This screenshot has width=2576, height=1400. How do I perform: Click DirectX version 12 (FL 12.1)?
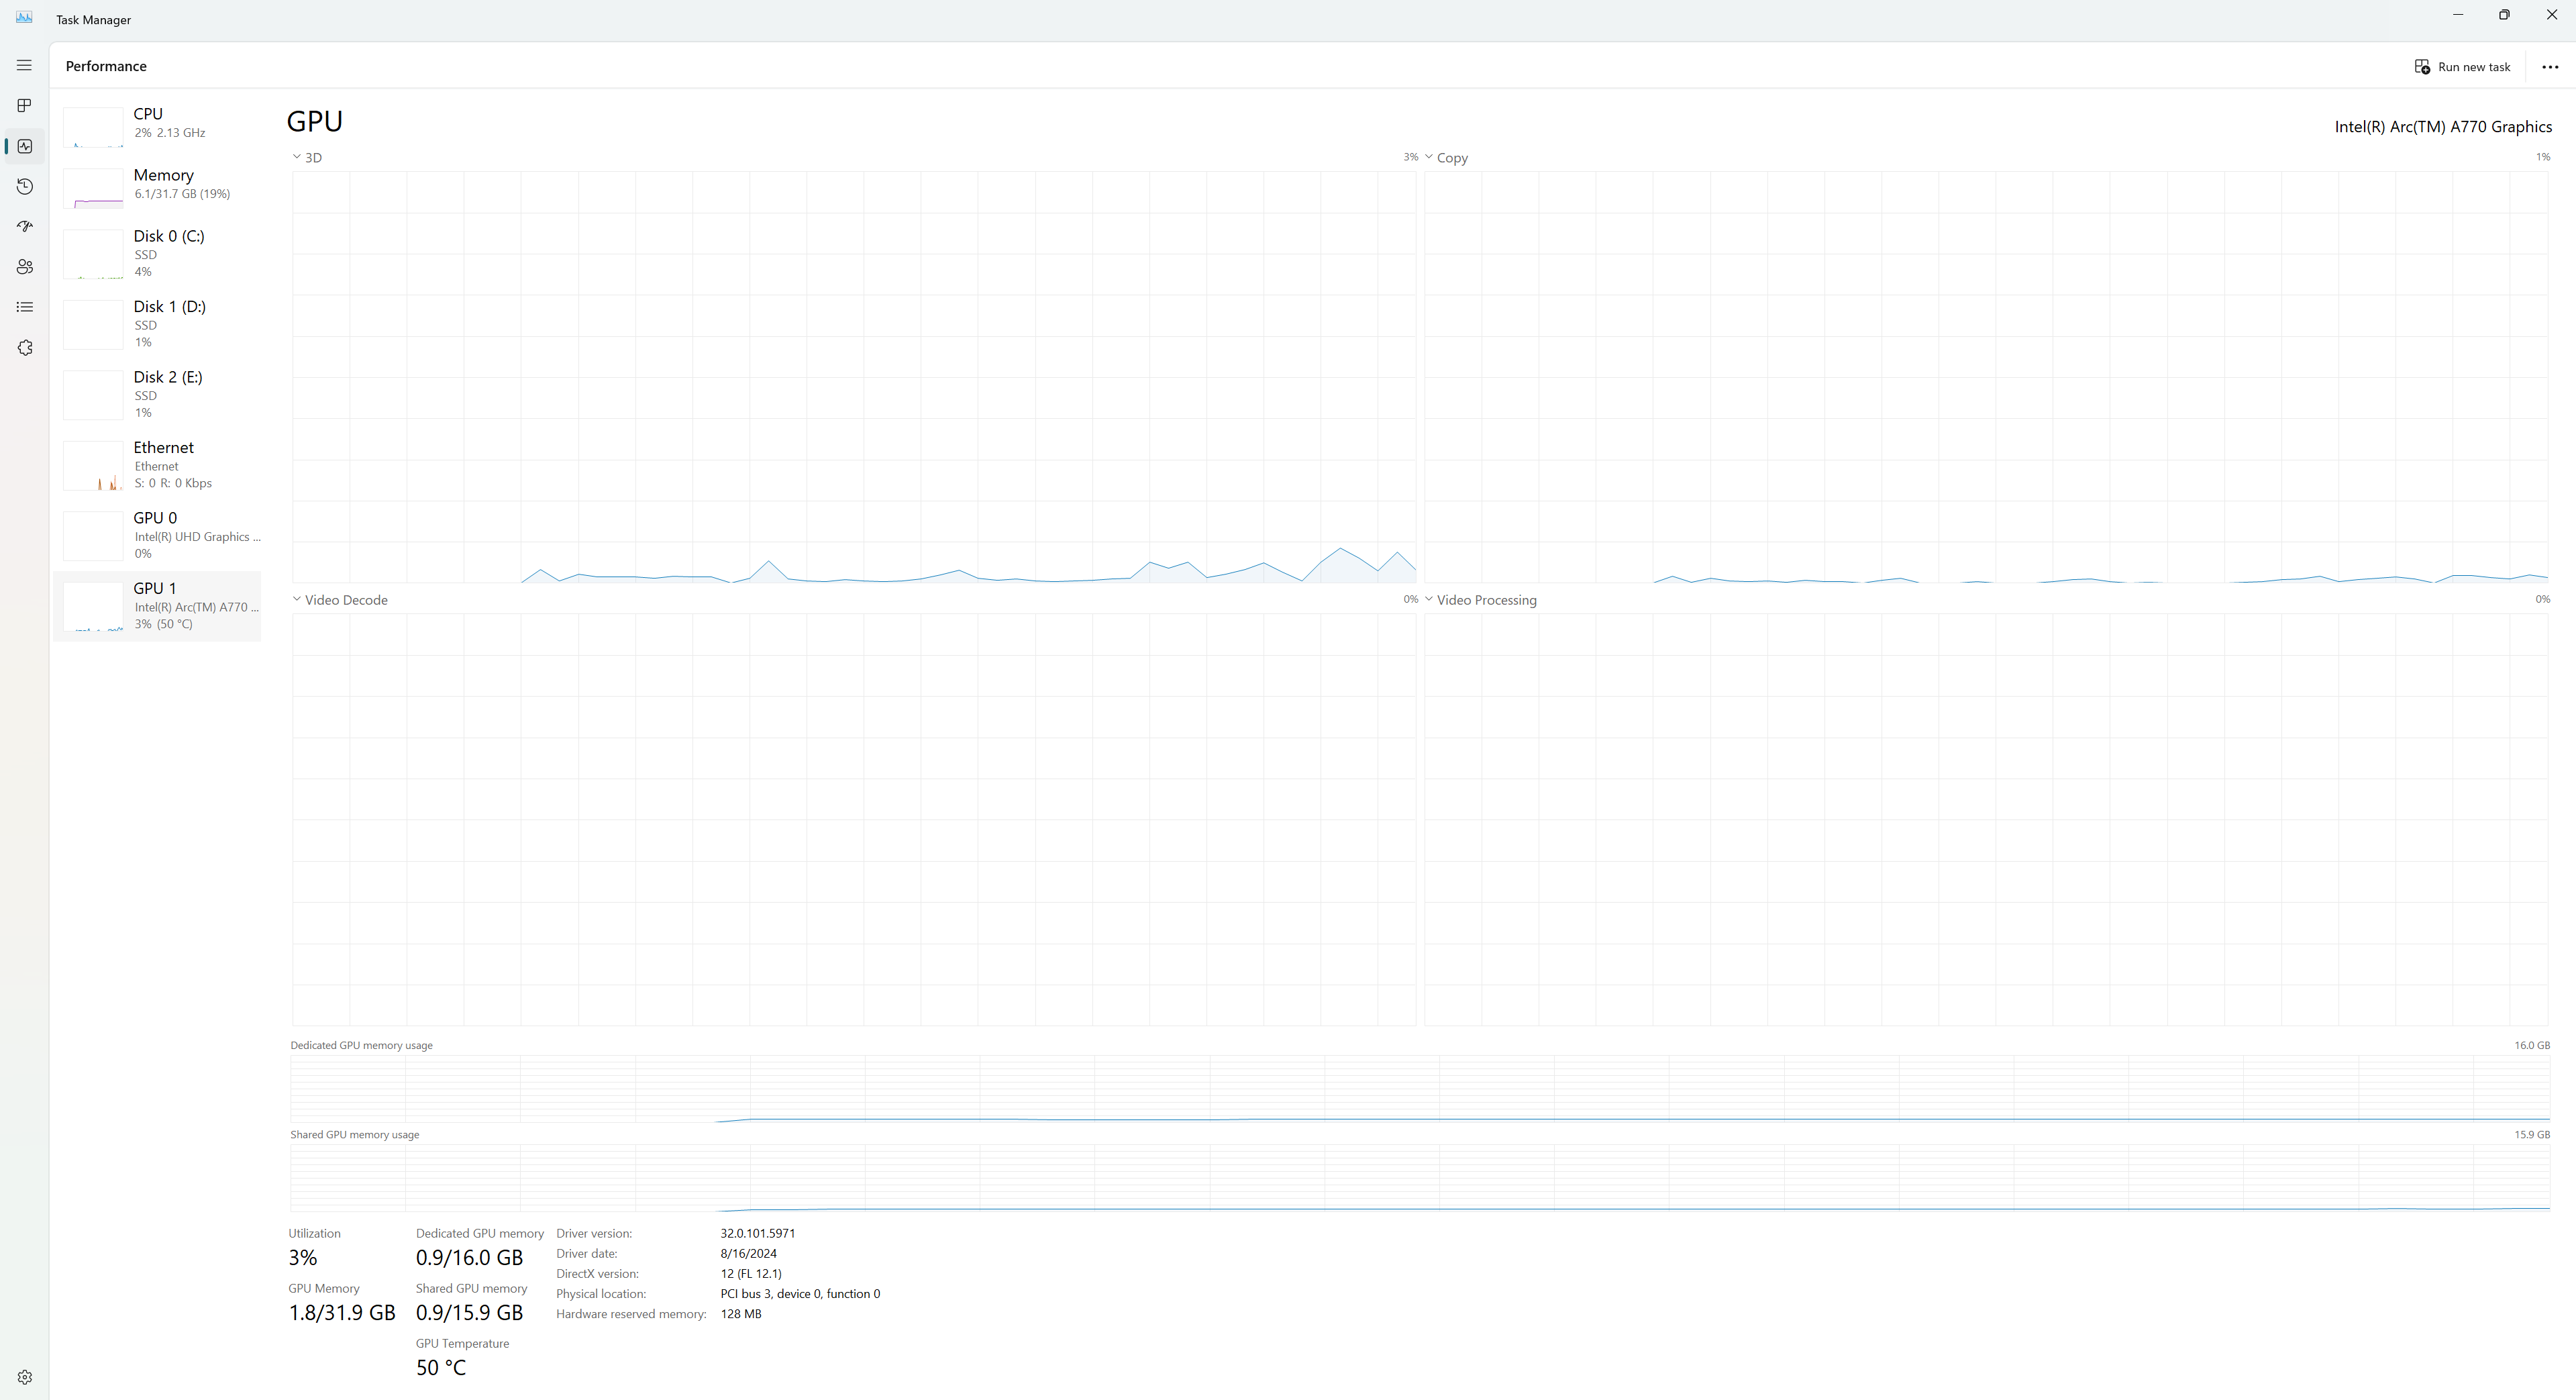751,1274
